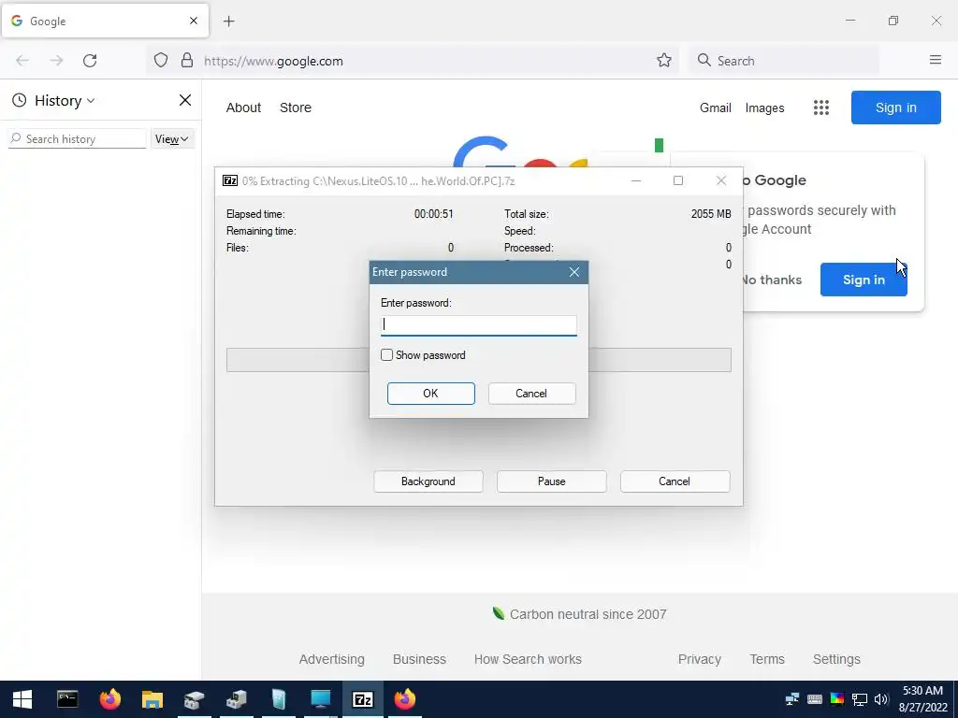Click the site security padlock icon
Screen dimensions: 958x718
click(x=187, y=61)
